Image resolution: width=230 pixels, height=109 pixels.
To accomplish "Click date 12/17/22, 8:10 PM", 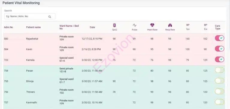I will tap(92, 39).
